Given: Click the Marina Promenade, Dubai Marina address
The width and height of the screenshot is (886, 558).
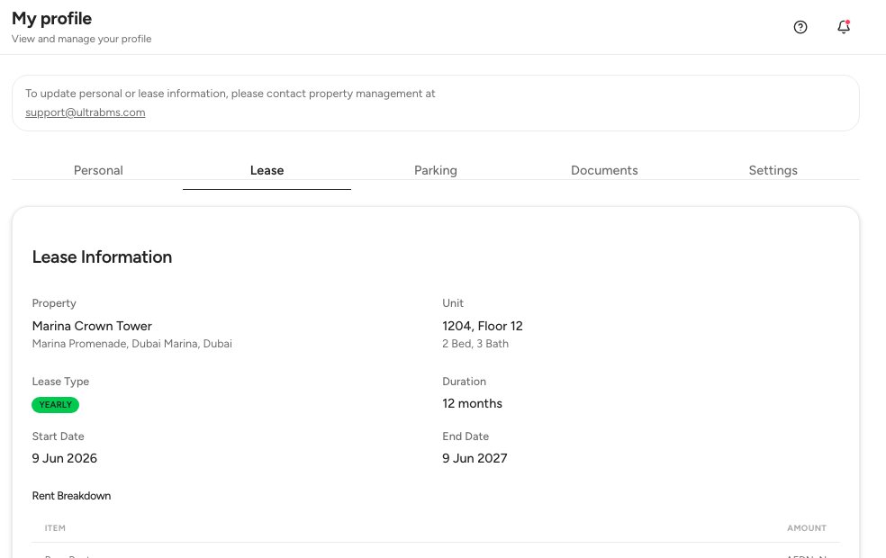Looking at the screenshot, I should (132, 344).
